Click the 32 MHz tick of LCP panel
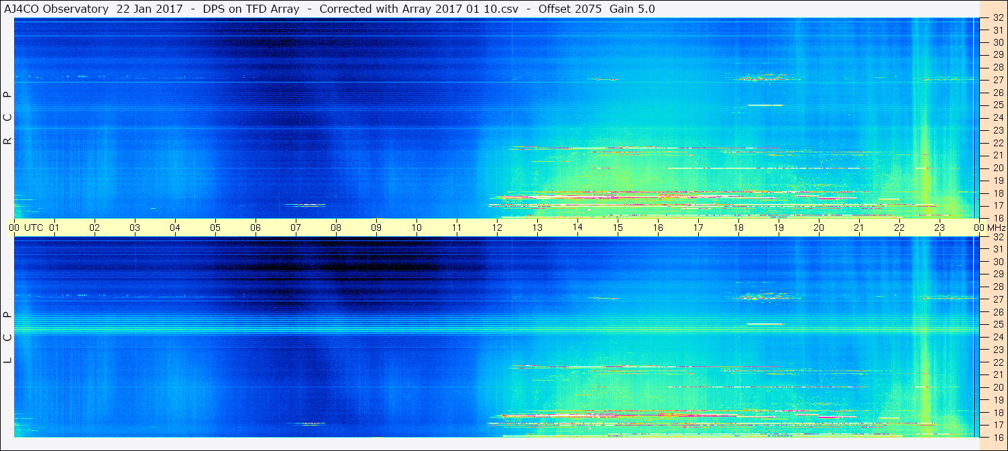 997,237
